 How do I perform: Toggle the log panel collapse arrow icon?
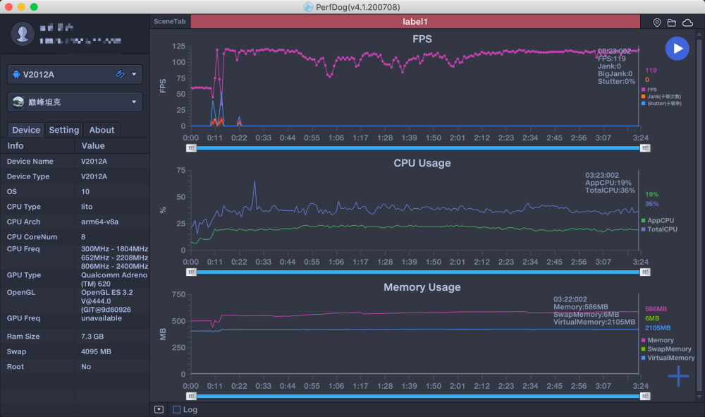(159, 409)
